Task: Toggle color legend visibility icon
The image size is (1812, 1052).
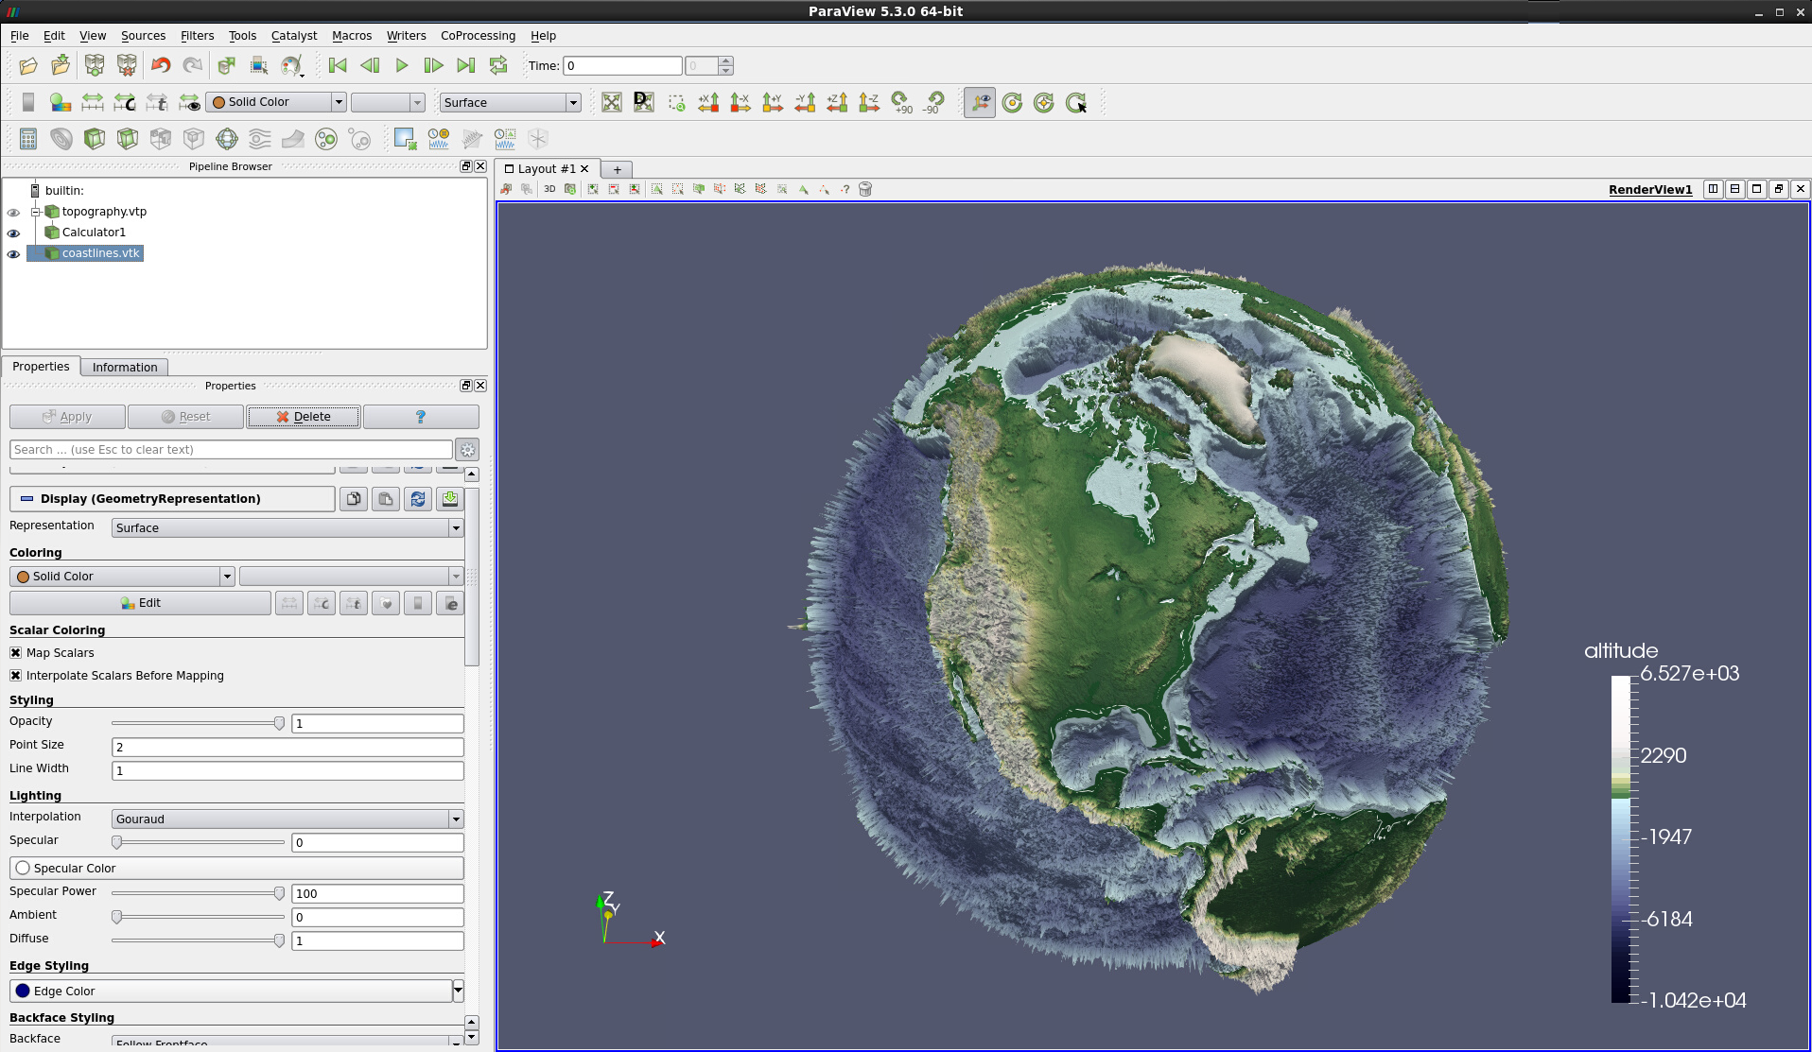Action: [x=28, y=102]
